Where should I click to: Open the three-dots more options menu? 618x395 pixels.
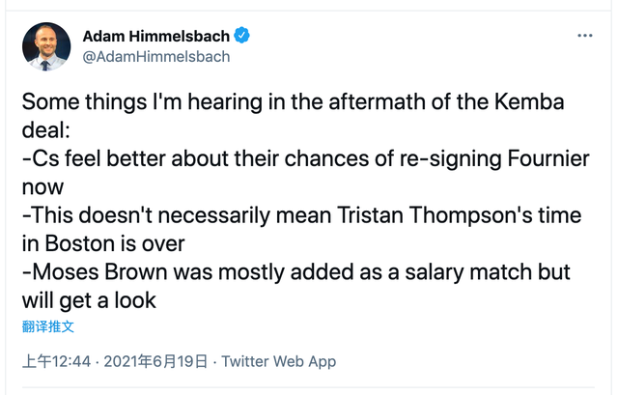585,36
